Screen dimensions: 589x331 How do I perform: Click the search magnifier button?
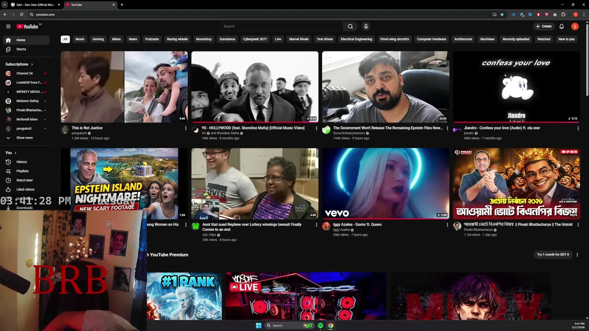350,26
